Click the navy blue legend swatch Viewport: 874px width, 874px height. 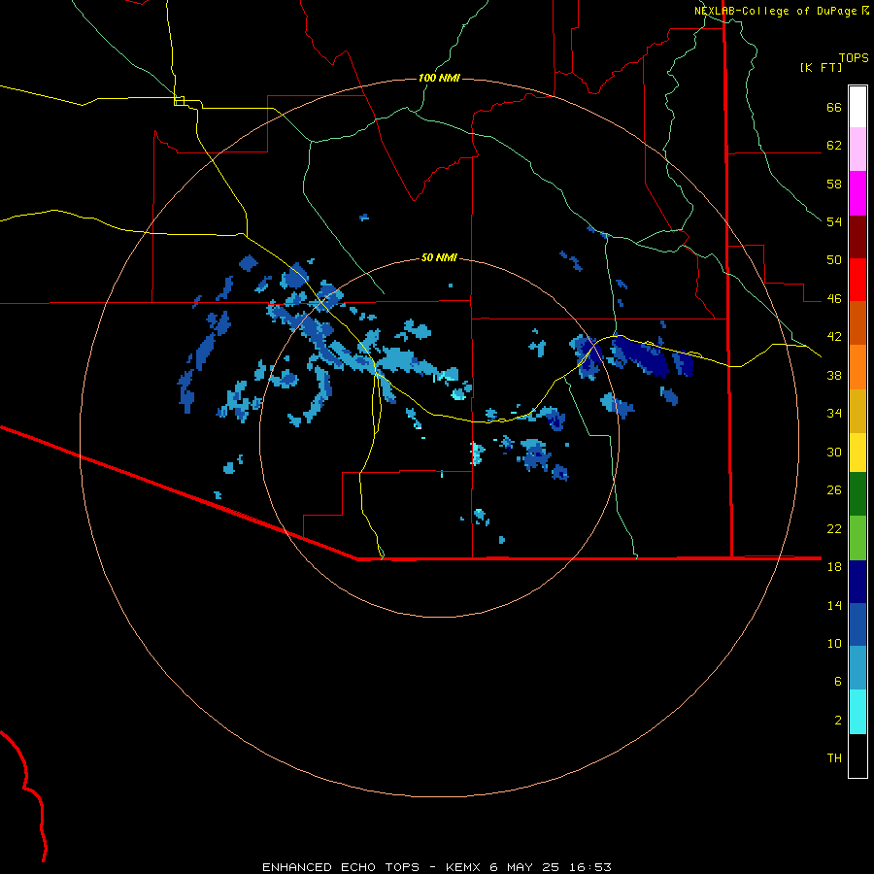click(857, 582)
